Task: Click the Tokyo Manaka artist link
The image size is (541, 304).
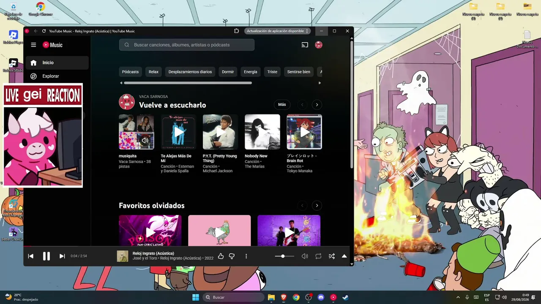Action: point(300,171)
